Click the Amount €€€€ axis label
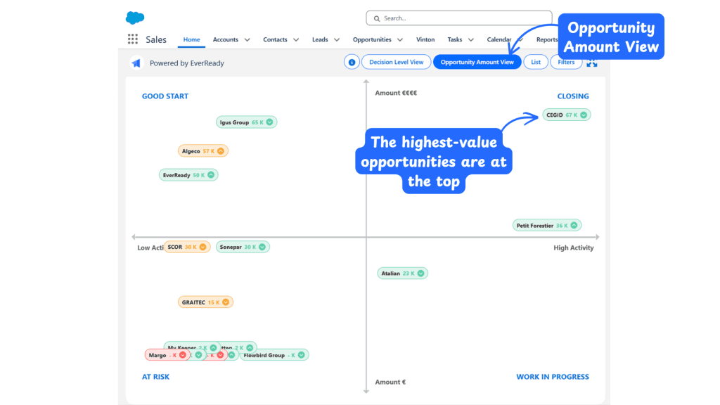The width and height of the screenshot is (720, 405). [396, 94]
